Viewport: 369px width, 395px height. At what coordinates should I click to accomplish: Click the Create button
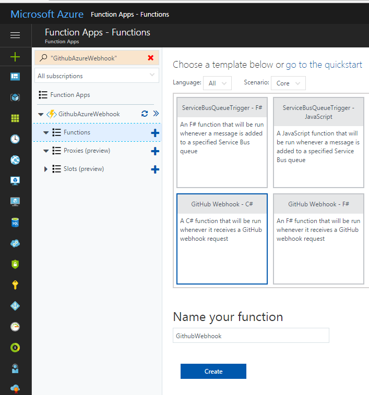coord(213,372)
